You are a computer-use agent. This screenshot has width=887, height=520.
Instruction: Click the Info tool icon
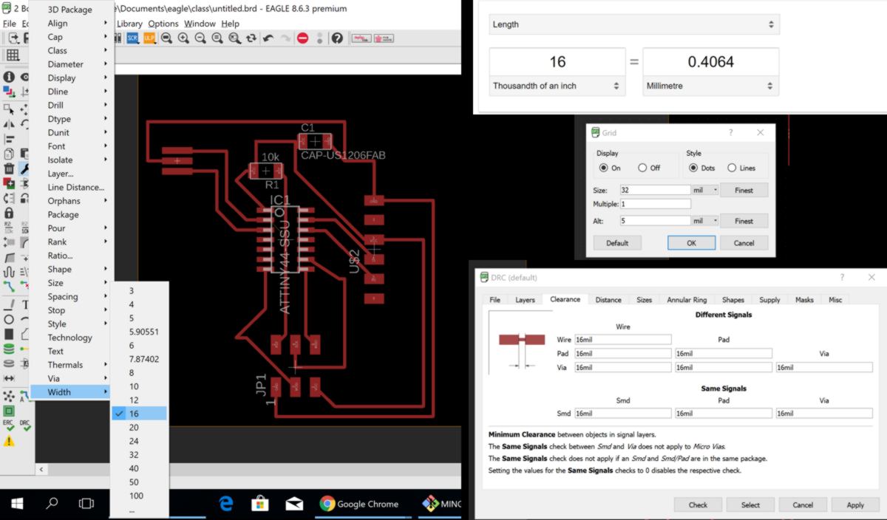(9, 77)
